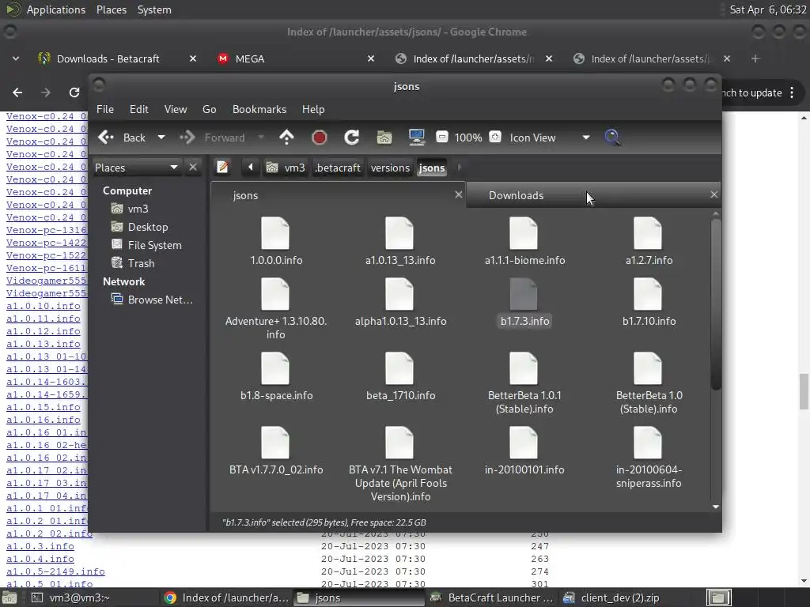
Task: Open BetaCraft Launcher from the taskbar
Action: point(491,598)
